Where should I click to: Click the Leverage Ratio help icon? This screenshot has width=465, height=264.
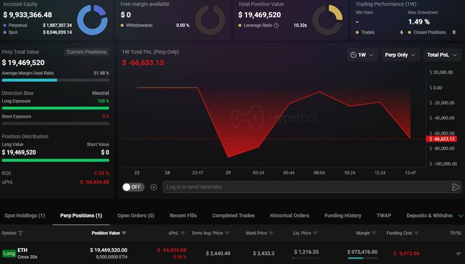coord(276,25)
